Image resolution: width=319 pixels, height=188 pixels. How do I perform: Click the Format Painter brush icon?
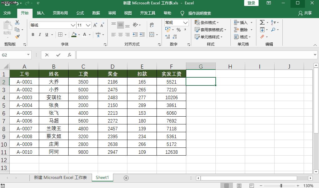[x=17, y=37]
